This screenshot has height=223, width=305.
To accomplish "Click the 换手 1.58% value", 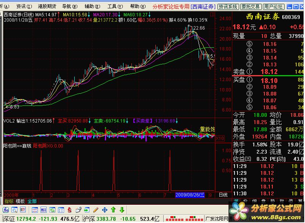I will click(260, 144).
